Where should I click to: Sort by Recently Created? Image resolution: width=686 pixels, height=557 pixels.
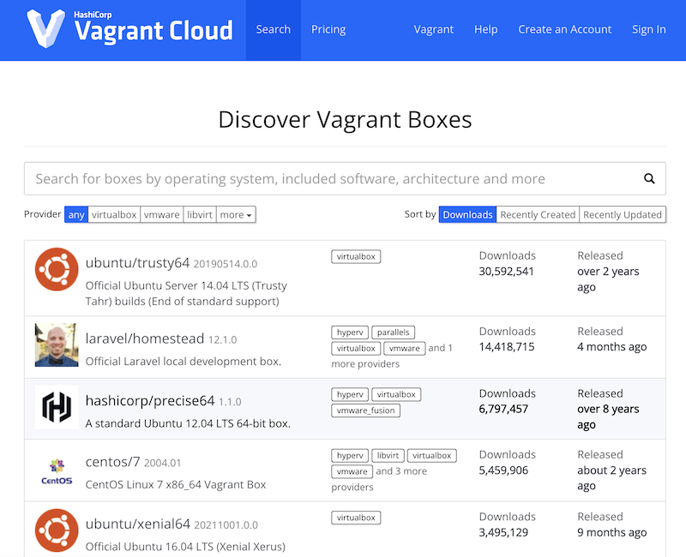tap(538, 215)
